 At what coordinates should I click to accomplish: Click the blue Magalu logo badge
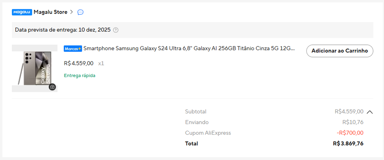[x=22, y=12]
